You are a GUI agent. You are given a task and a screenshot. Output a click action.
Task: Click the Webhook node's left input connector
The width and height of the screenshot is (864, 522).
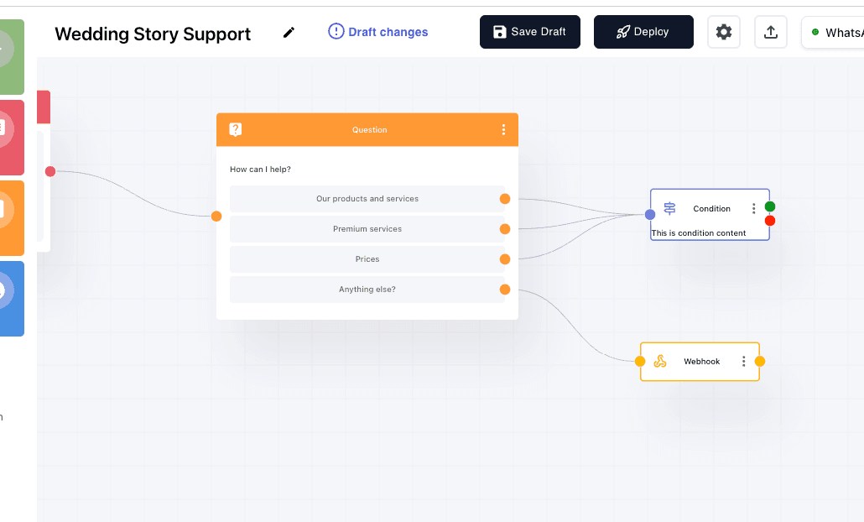(640, 362)
